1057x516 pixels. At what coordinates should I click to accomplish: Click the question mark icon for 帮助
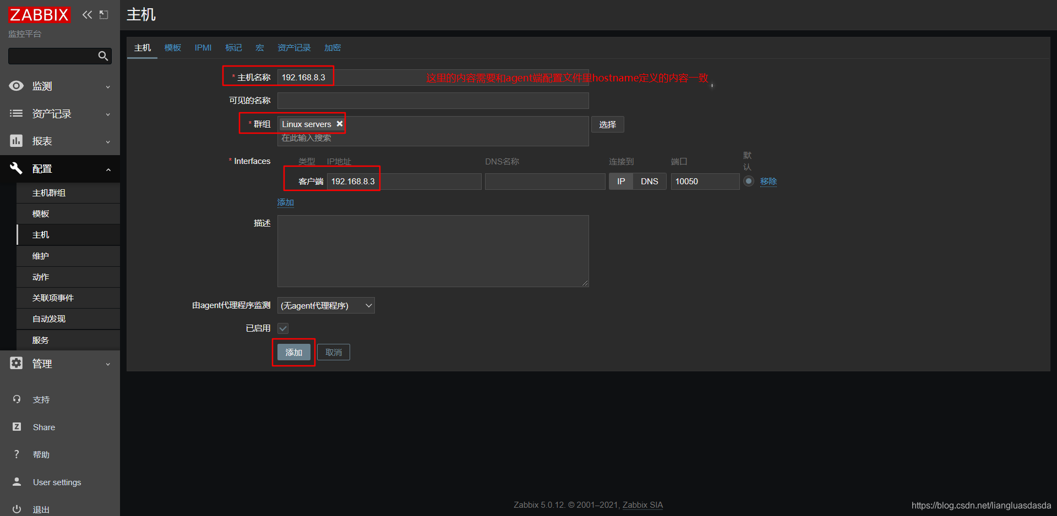[17, 454]
